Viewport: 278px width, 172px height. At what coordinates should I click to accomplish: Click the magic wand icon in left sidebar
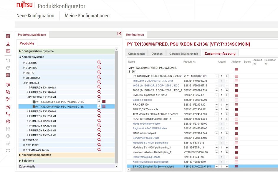click(8, 107)
